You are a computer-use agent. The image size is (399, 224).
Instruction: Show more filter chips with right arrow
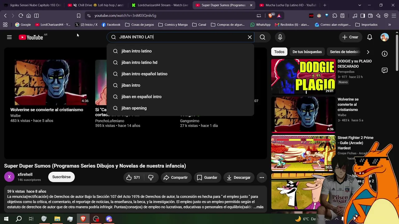tap(368, 52)
